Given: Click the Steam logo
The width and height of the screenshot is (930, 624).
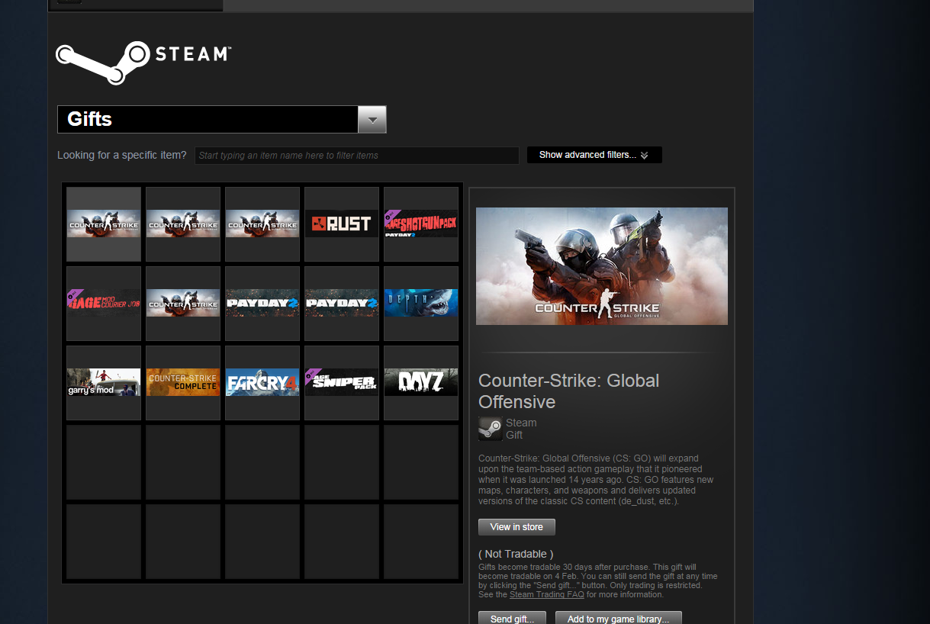Looking at the screenshot, I should [x=143, y=63].
